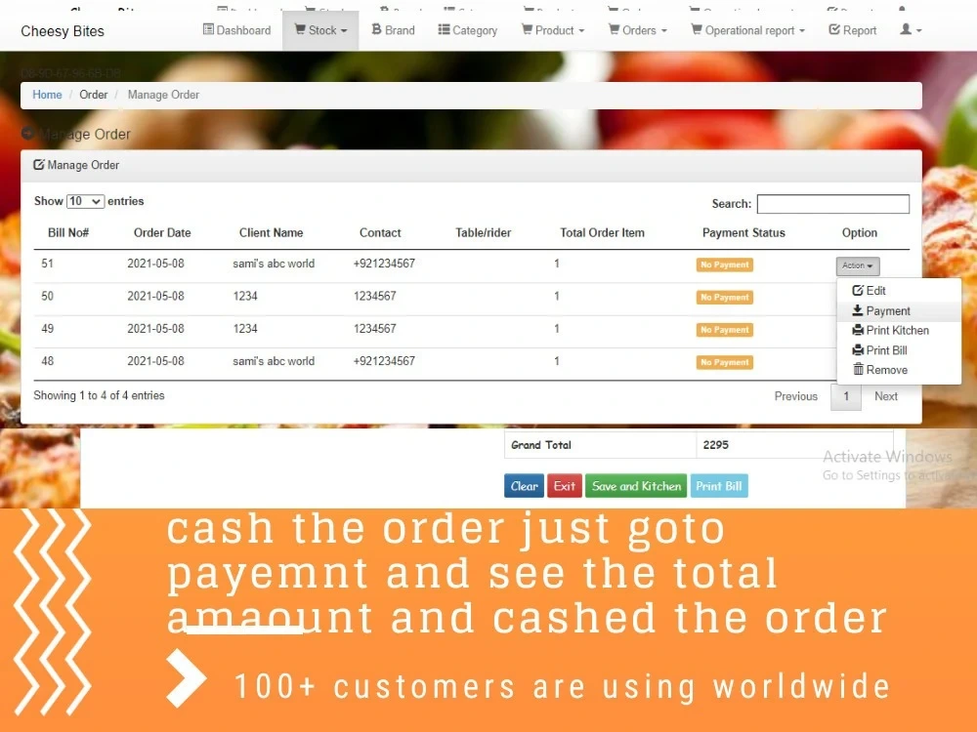
Task: Click the blue Clear button
Action: 524,486
